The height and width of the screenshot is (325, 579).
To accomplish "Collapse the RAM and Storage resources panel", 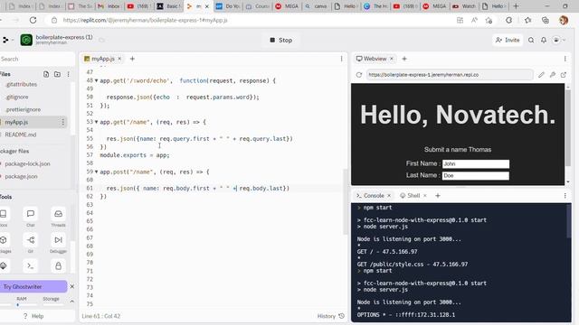I will pos(72,302).
